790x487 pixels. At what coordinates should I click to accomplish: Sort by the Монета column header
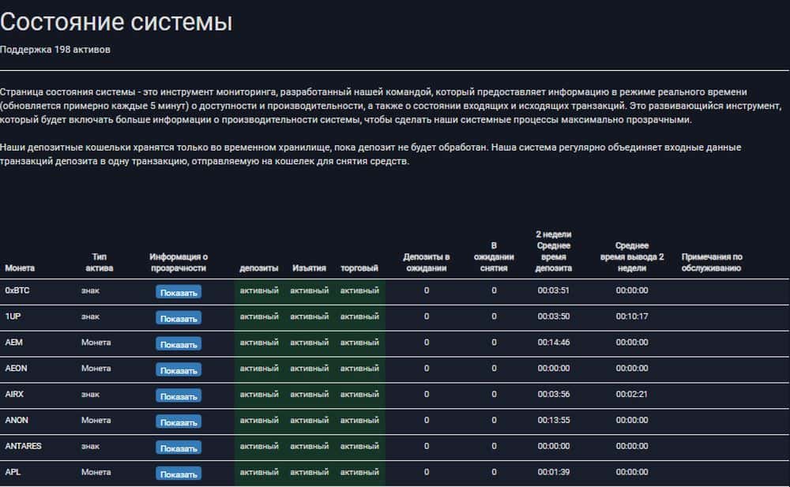click(20, 268)
